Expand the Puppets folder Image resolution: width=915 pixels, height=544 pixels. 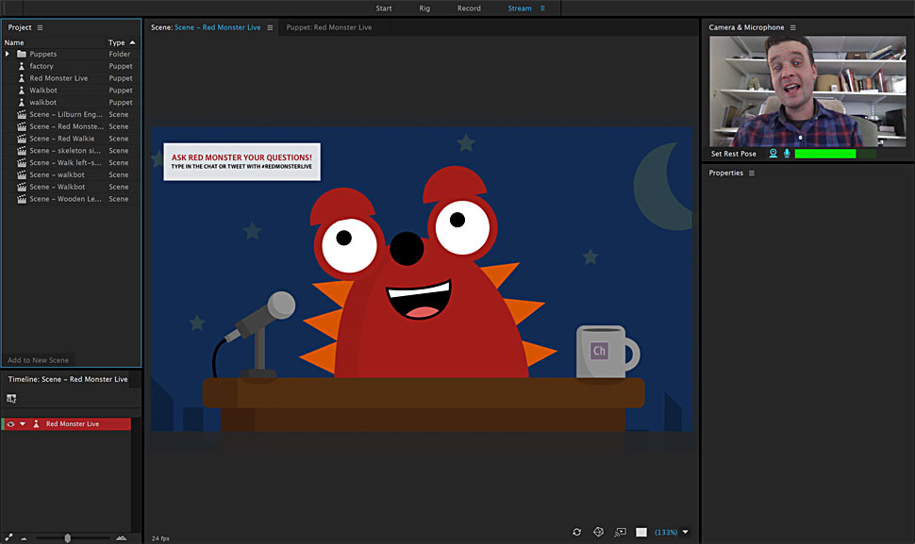point(8,55)
